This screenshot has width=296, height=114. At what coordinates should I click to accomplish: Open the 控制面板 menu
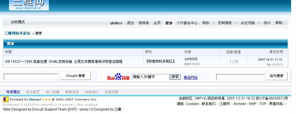click(x=225, y=23)
